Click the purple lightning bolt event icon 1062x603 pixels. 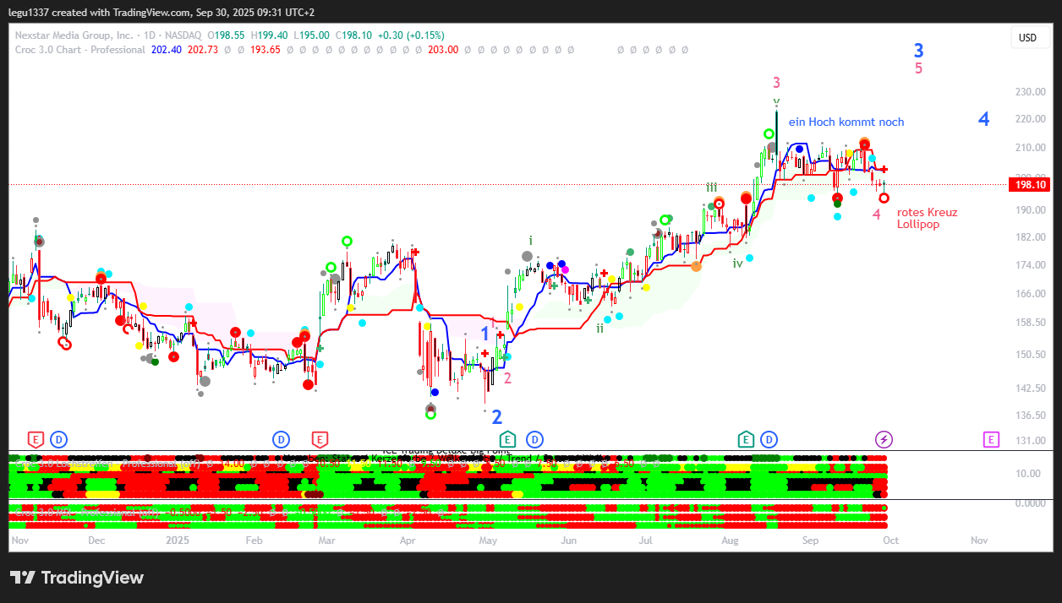(884, 439)
